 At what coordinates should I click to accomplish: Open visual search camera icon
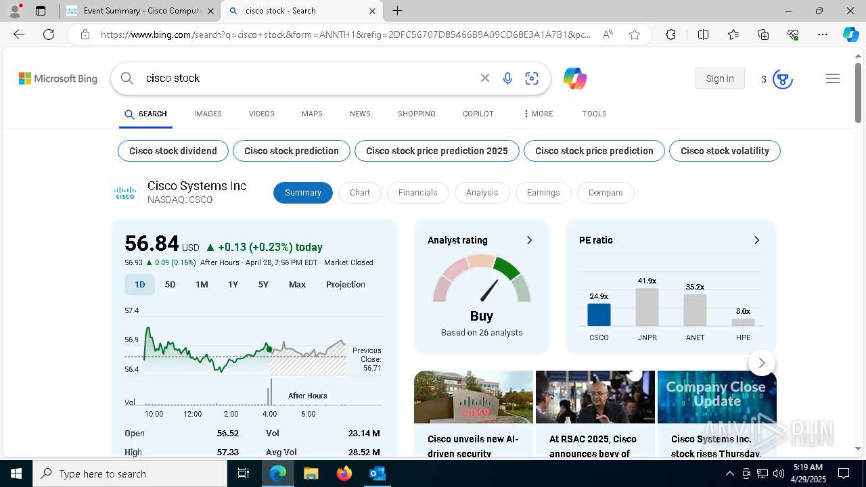coord(532,78)
